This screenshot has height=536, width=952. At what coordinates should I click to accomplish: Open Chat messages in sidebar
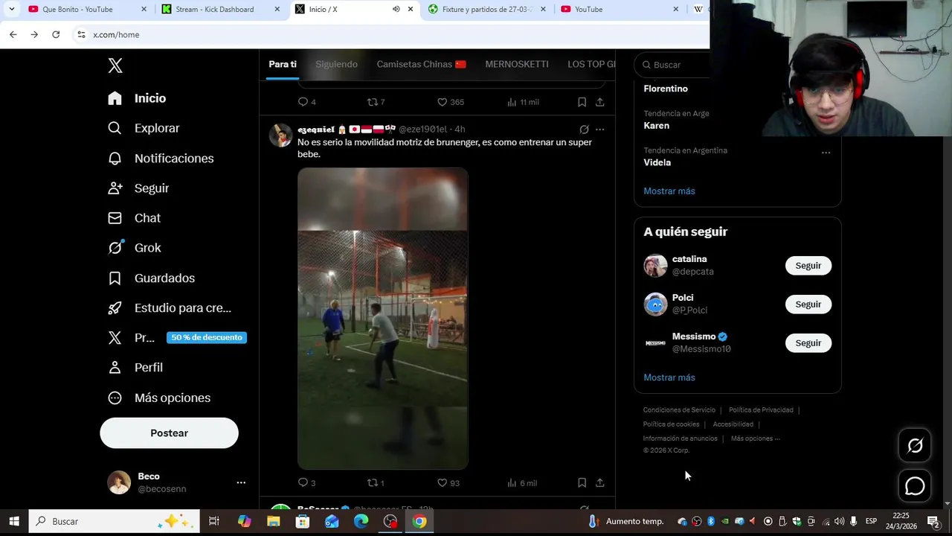click(x=135, y=218)
